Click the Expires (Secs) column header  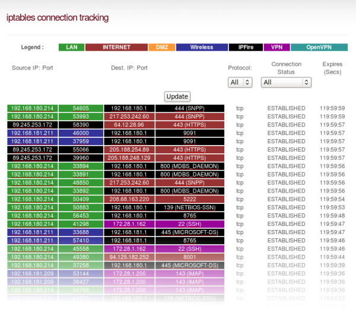(x=332, y=68)
